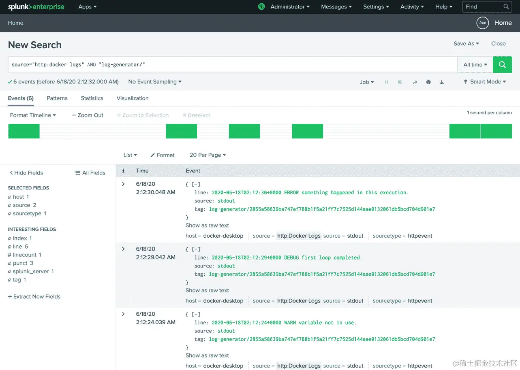
Task: Export the search results
Action: [442, 82]
